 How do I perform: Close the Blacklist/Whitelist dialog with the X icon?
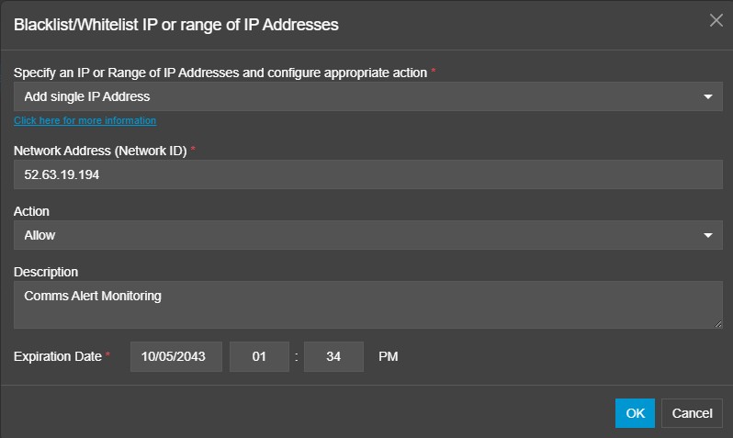pos(716,20)
